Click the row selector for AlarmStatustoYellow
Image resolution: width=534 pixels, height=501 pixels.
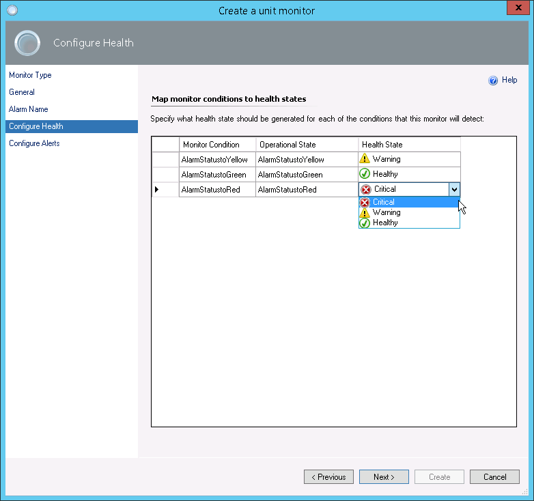[165, 159]
